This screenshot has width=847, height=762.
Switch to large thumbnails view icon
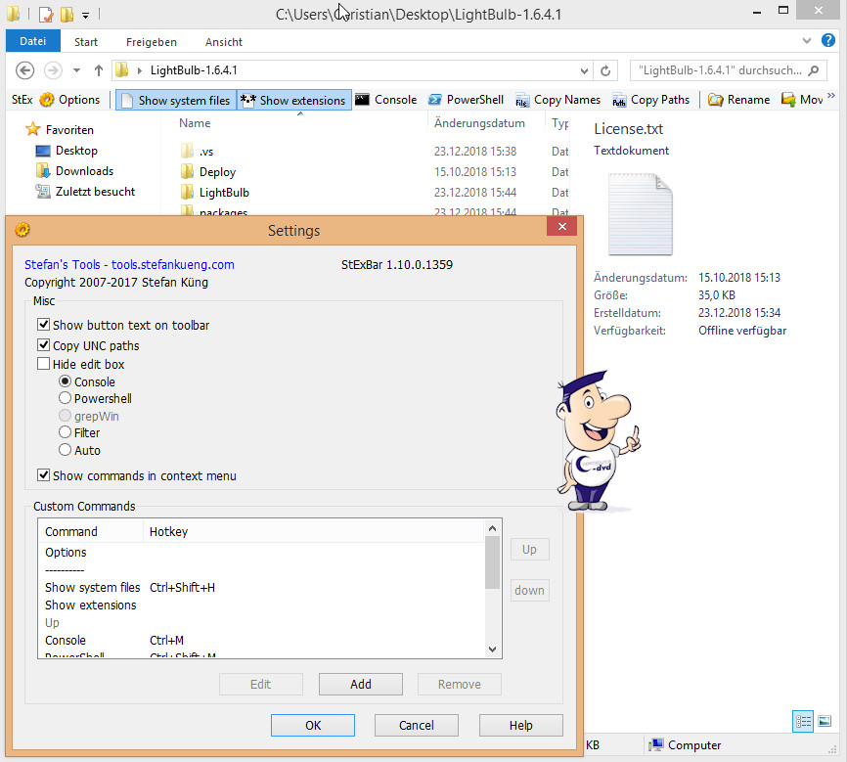click(825, 721)
